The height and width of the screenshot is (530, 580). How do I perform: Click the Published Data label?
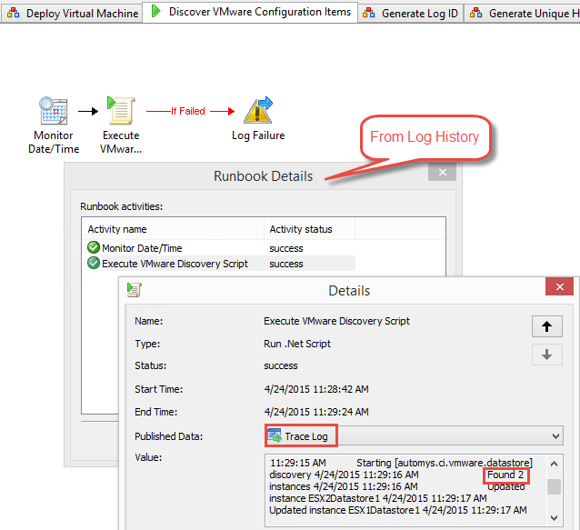[168, 436]
